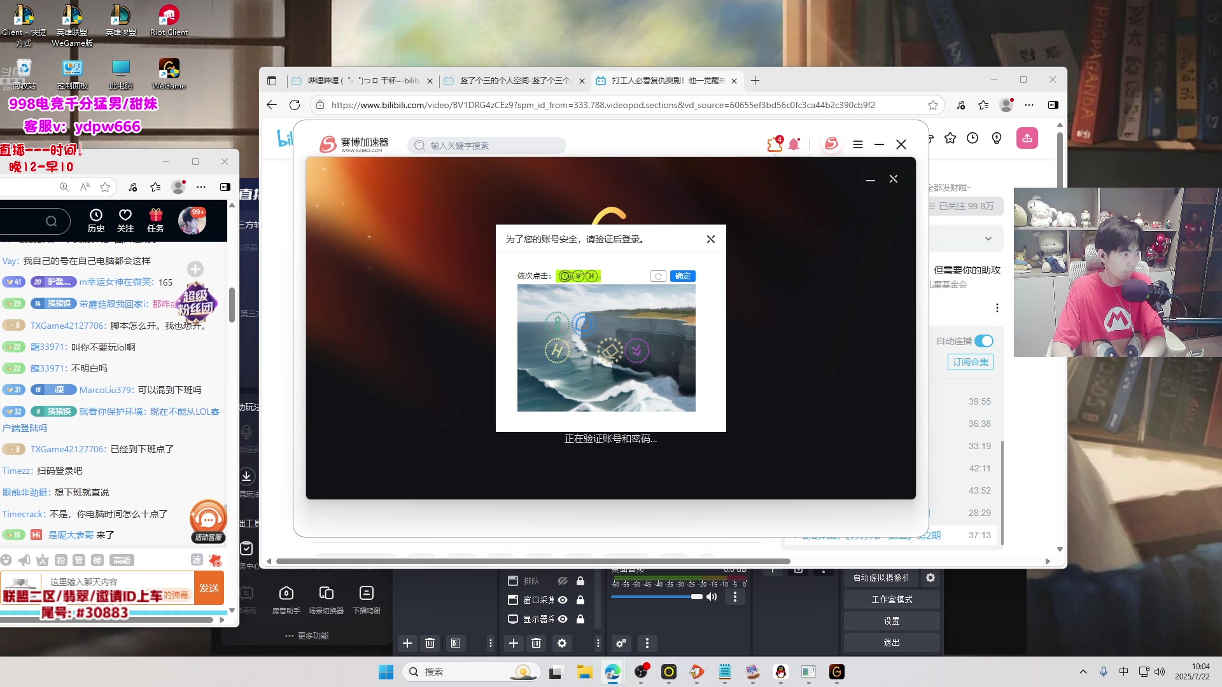Expand the collapsed section chevron under follow button
1222x687 pixels.
tap(988, 239)
